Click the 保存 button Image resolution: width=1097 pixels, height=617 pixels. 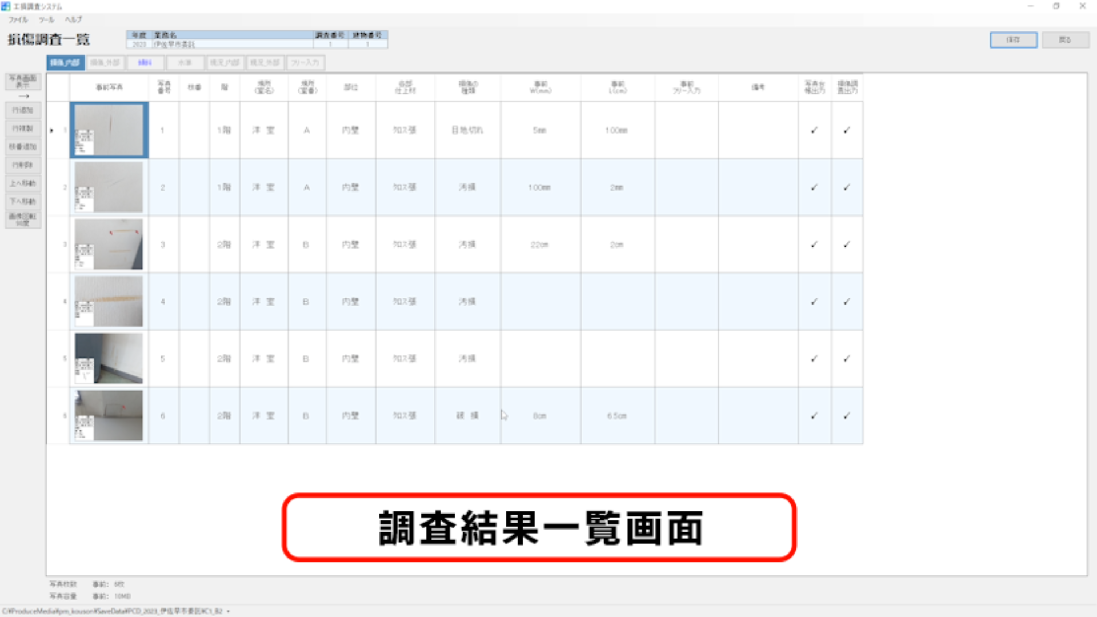click(1013, 40)
